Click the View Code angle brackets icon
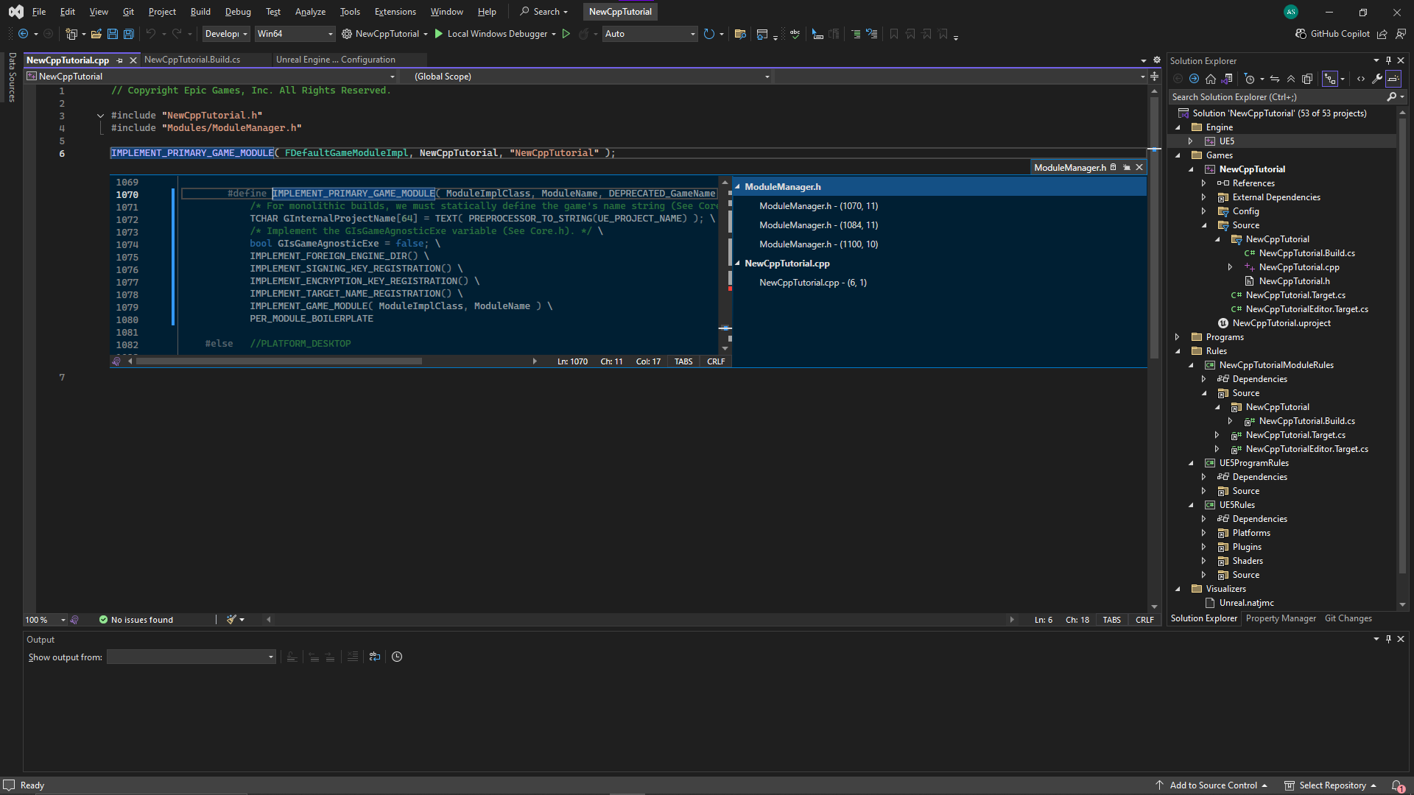The height and width of the screenshot is (795, 1414). [1361, 79]
